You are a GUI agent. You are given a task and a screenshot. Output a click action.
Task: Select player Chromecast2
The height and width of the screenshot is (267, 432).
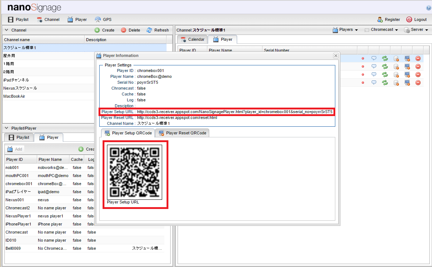pos(50,208)
